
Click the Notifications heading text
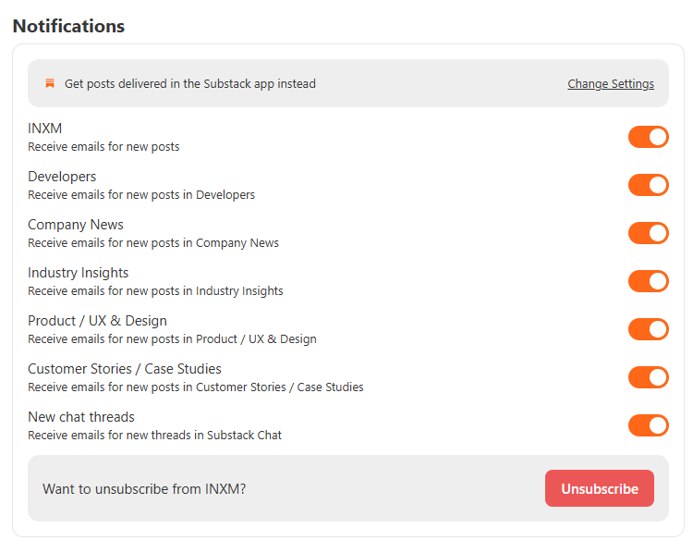pos(68,26)
